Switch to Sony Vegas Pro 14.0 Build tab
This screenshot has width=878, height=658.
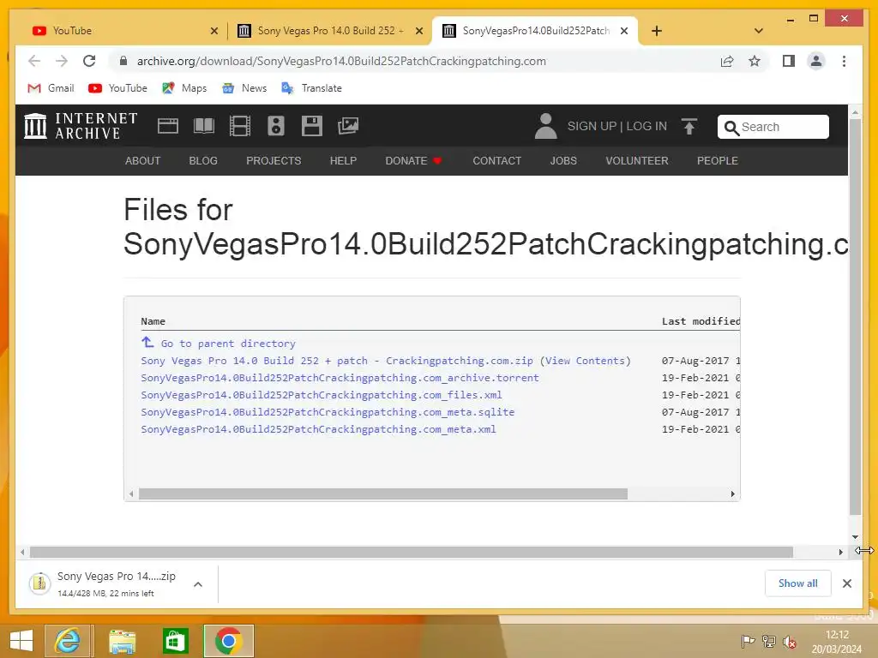click(x=329, y=31)
